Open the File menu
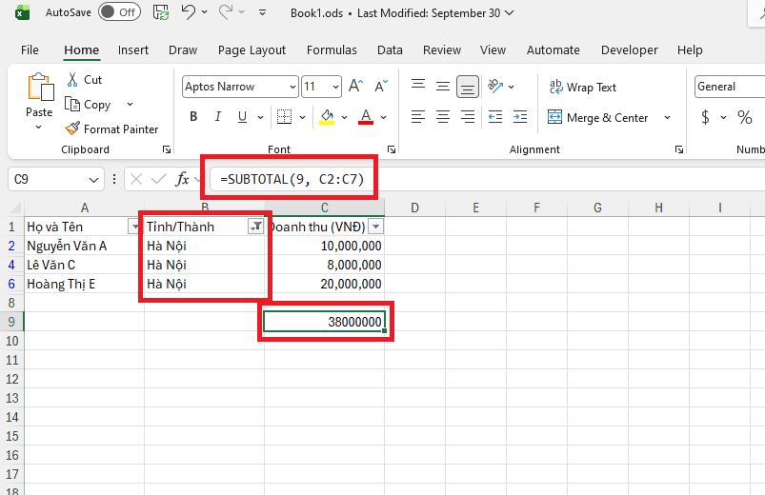 (x=30, y=49)
